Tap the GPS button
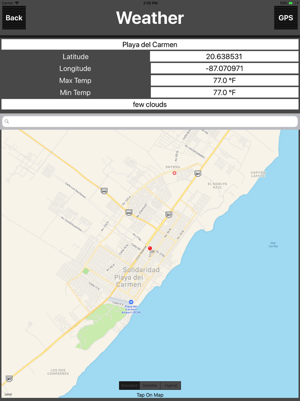This screenshot has height=401, width=300. point(286,18)
